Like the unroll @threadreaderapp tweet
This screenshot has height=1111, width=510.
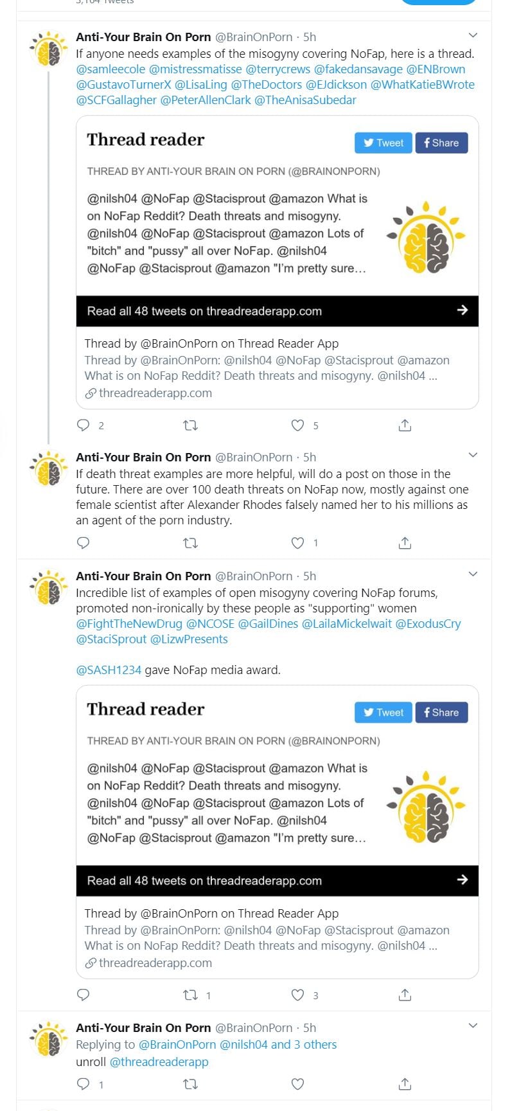click(x=297, y=1084)
